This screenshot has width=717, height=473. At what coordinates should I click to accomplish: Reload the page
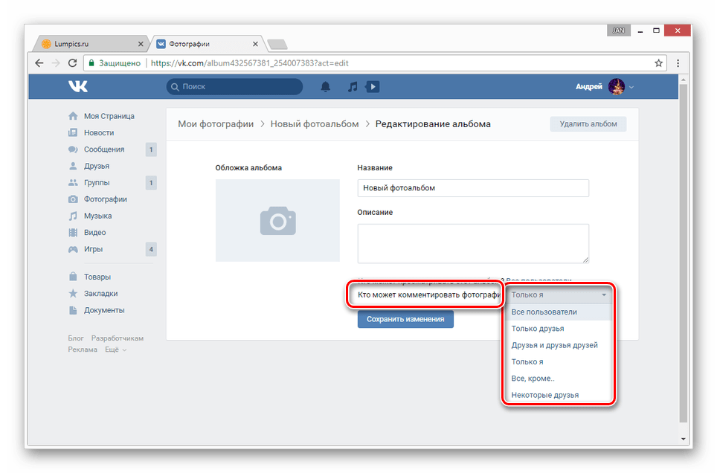coord(72,63)
